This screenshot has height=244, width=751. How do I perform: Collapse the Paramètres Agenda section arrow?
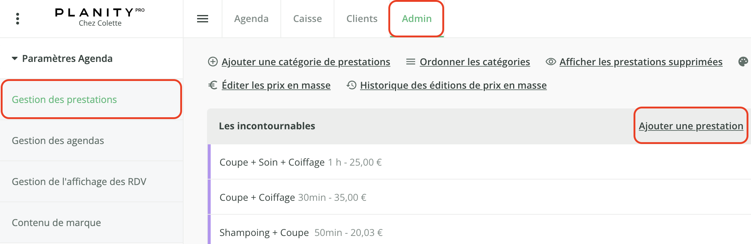coord(15,59)
